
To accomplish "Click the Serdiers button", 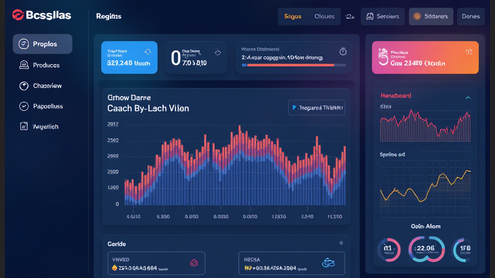I will click(383, 16).
